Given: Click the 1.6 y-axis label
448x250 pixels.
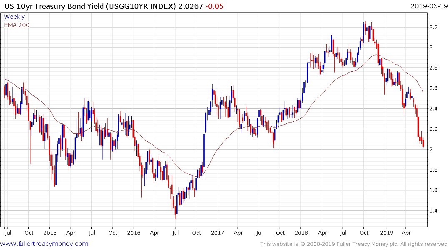Looking at the screenshot, I should [x=433, y=190].
